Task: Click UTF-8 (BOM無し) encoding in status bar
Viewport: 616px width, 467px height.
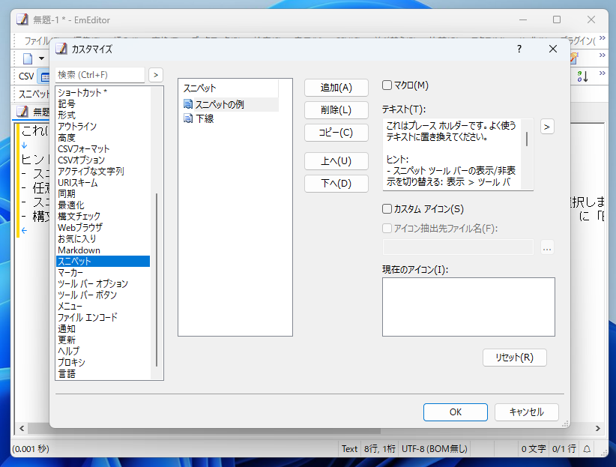Action: pos(434,449)
